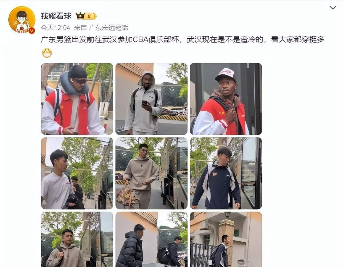Open photo of man beside stone gate pillar
Viewport: 343px width, 267px height.
click(226, 239)
